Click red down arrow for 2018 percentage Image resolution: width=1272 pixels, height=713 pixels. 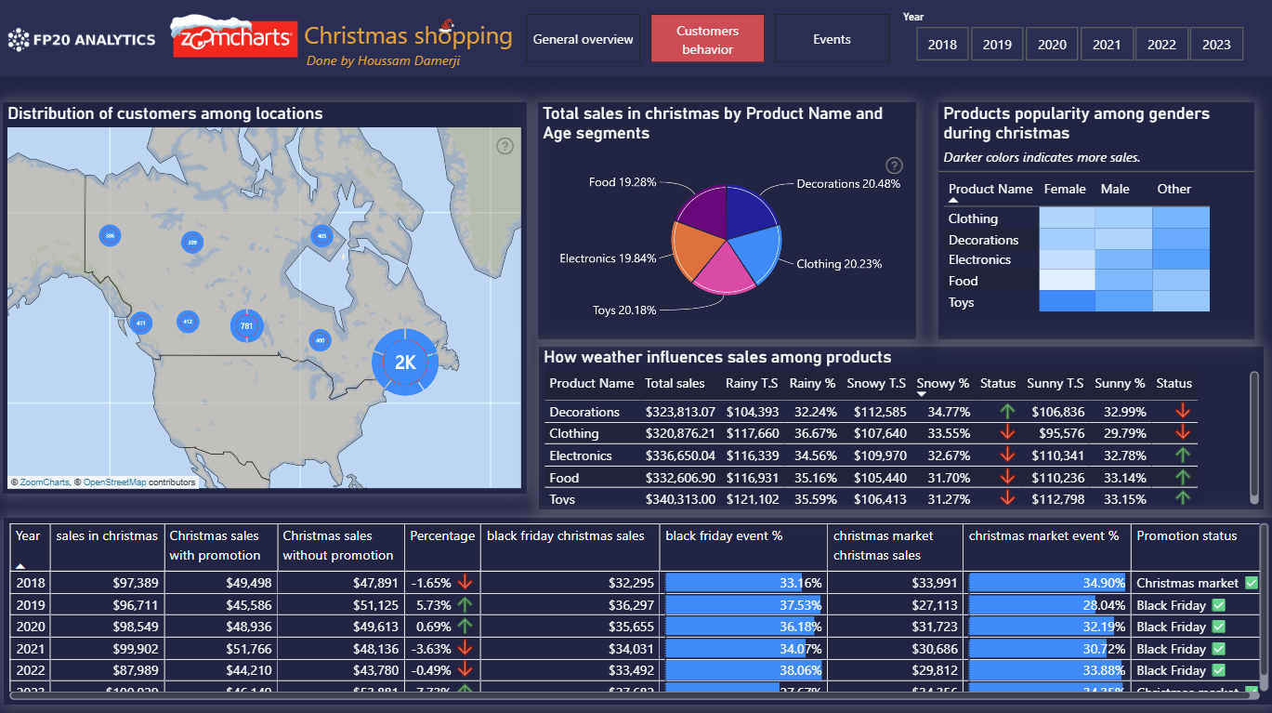(465, 583)
